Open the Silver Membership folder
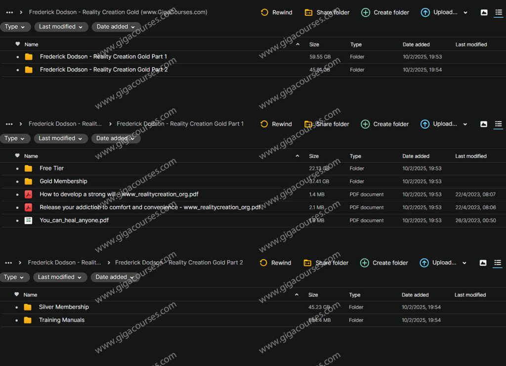Screen dimensions: 506x366 64,307
